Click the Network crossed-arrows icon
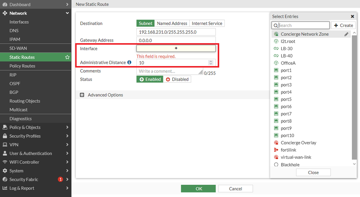Viewport: 360px width, 197px height. point(5,13)
